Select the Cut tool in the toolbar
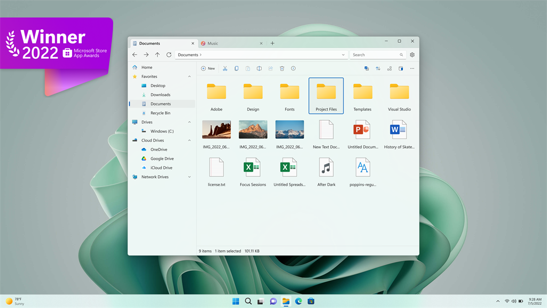Viewport: 547px width, 308px height. [x=224, y=68]
